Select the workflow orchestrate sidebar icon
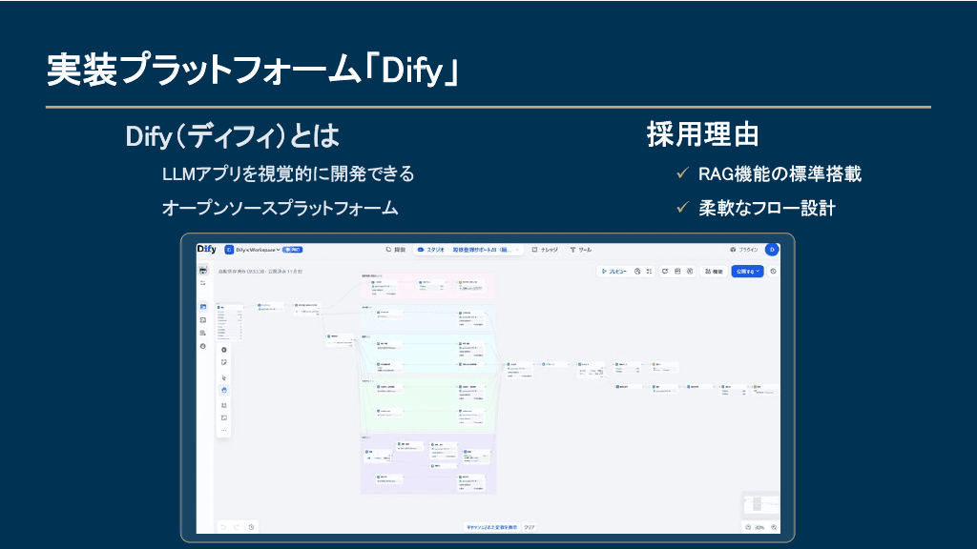The image size is (977, 549). click(203, 307)
